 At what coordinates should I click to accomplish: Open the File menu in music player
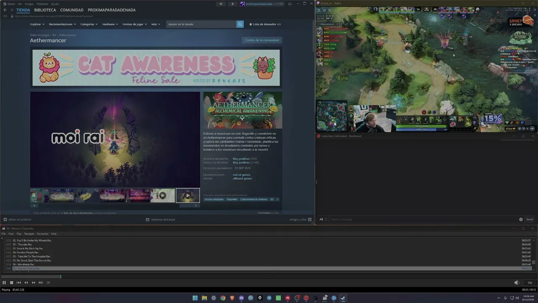click(3, 234)
